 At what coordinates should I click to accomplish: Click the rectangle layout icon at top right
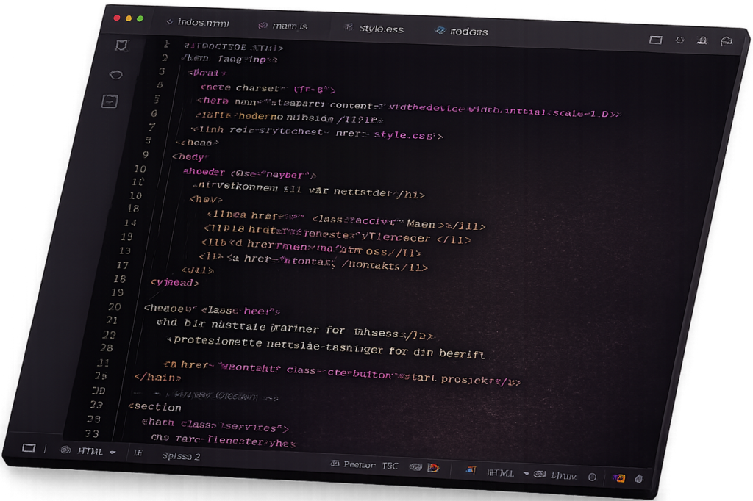pyautogui.click(x=655, y=40)
